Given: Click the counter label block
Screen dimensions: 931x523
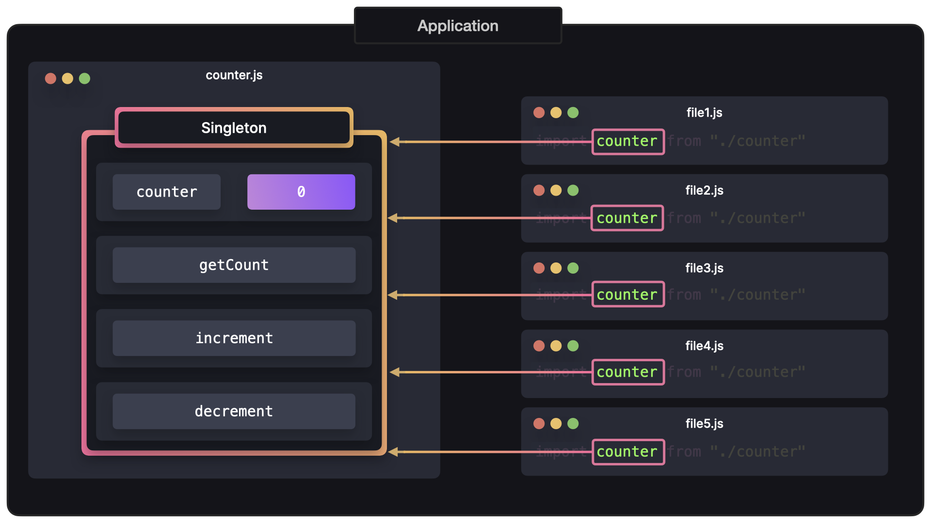Looking at the screenshot, I should (x=167, y=191).
